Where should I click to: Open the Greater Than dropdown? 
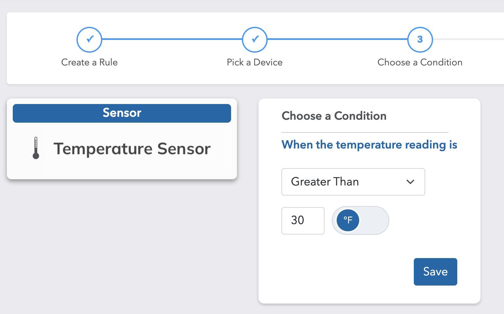pos(353,182)
